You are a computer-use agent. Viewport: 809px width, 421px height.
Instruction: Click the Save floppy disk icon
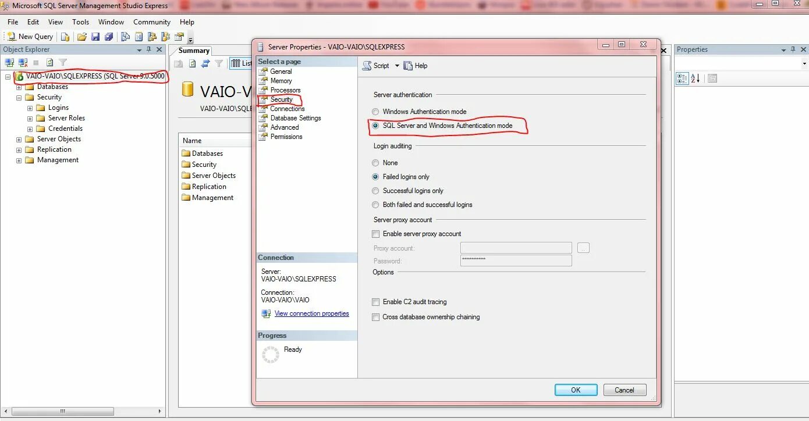[x=95, y=37]
